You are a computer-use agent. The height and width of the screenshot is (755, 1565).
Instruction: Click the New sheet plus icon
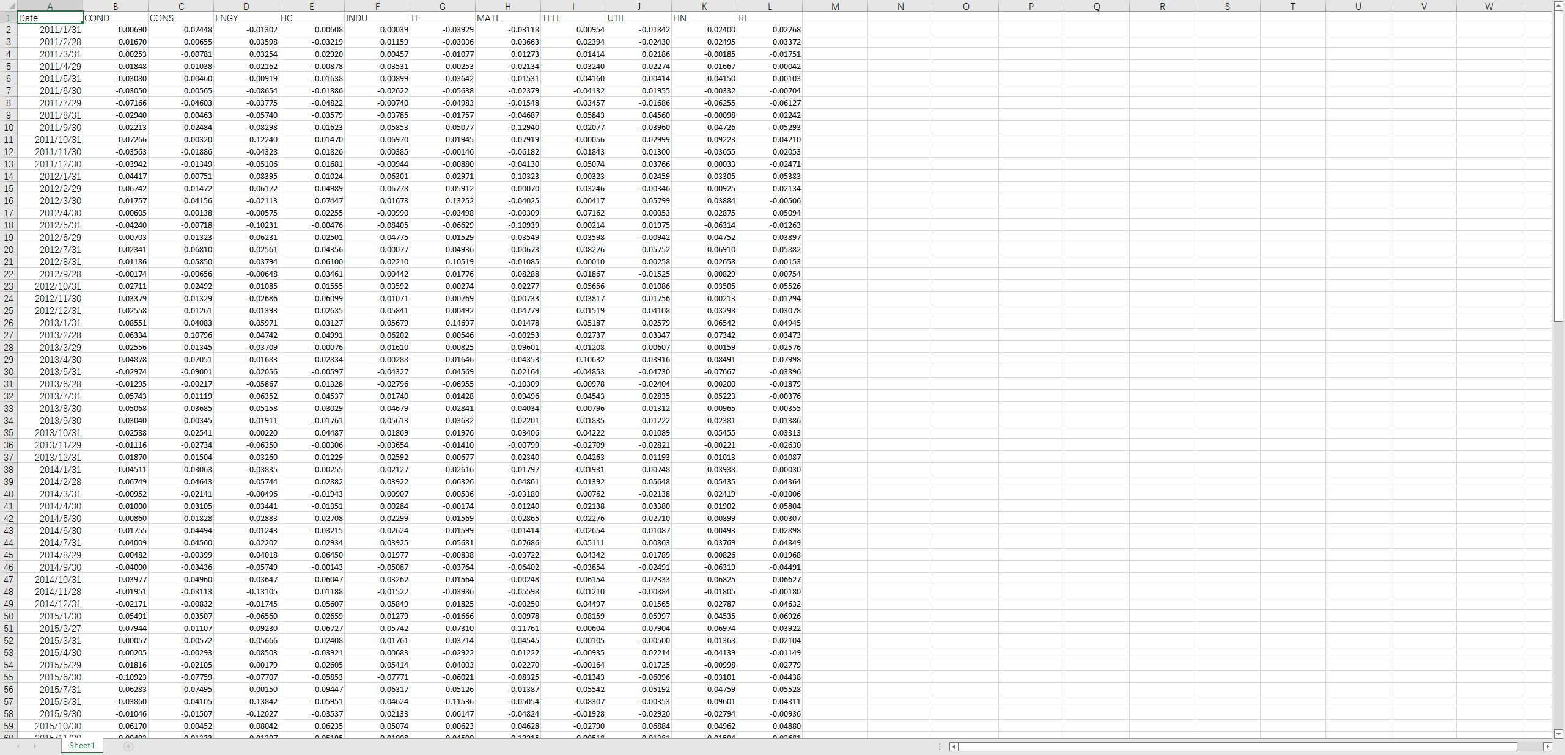(128, 746)
